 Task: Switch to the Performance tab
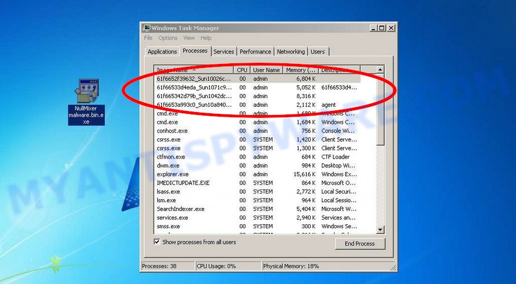pyautogui.click(x=255, y=52)
